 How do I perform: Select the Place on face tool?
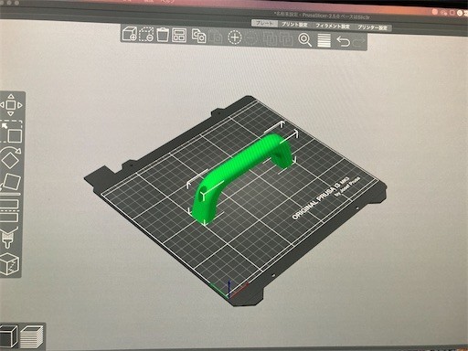tap(10, 184)
